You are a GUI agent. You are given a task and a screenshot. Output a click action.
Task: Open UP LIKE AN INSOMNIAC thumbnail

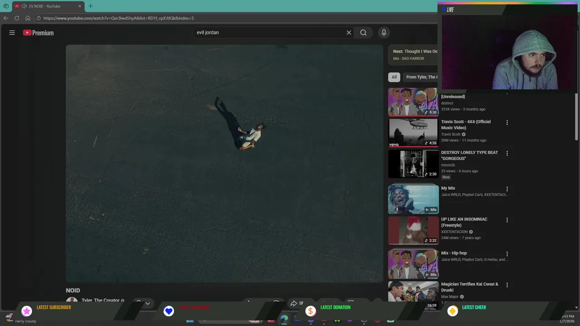(413, 230)
